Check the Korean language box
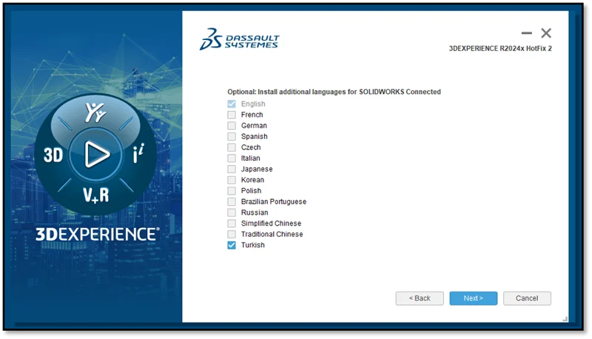This screenshot has height=339, width=592. [x=232, y=180]
